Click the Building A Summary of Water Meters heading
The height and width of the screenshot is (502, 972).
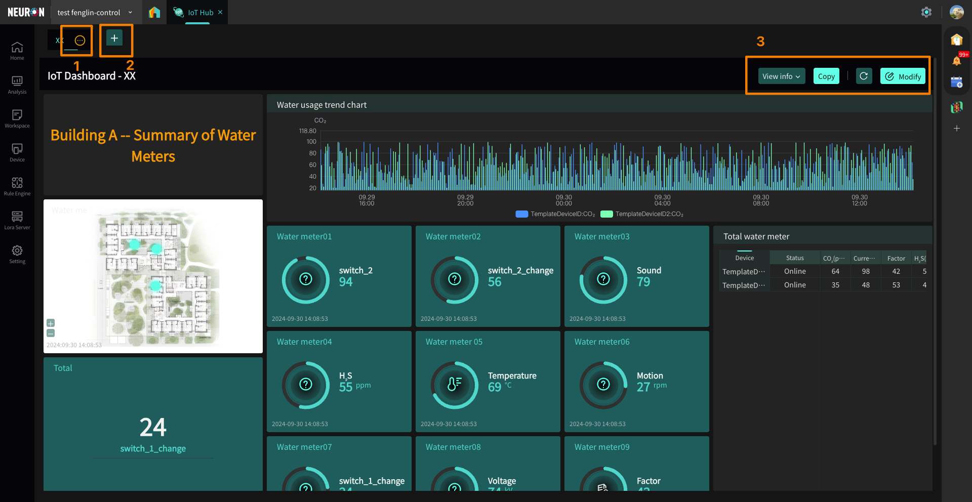153,145
